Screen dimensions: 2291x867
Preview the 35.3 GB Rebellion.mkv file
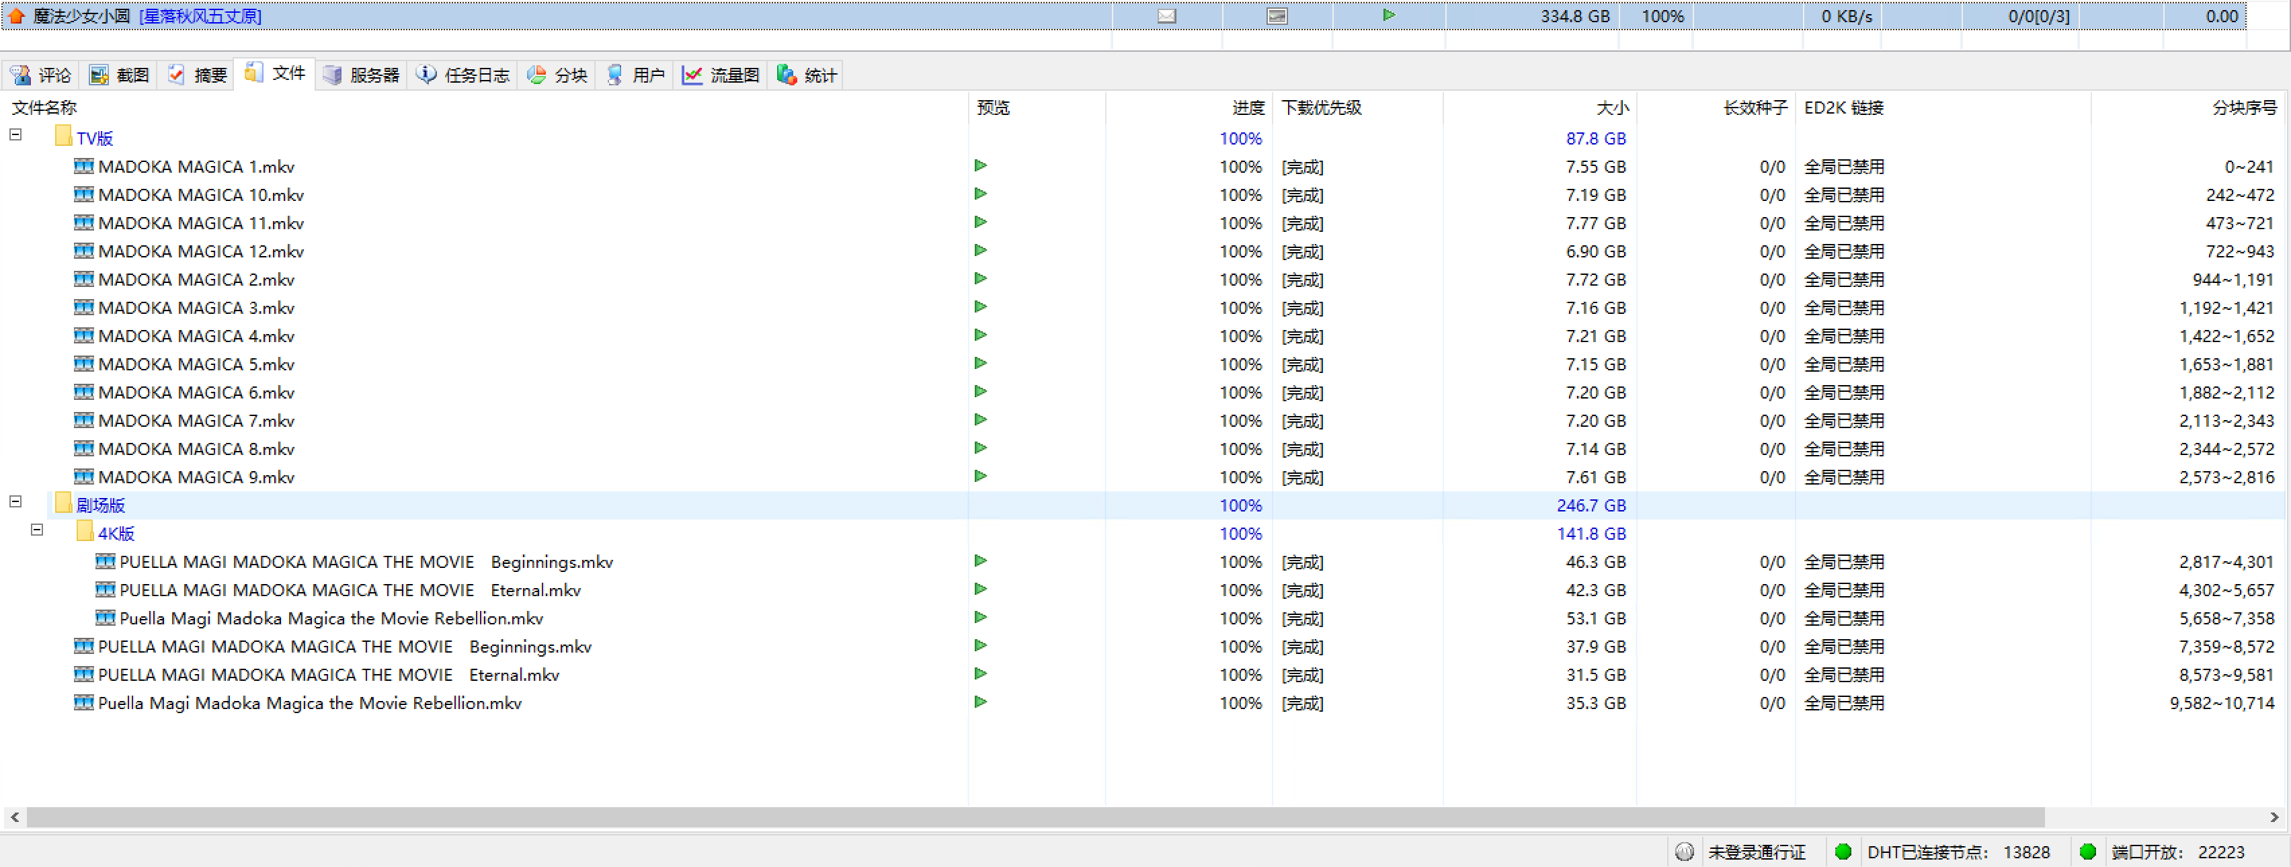pyautogui.click(x=980, y=702)
